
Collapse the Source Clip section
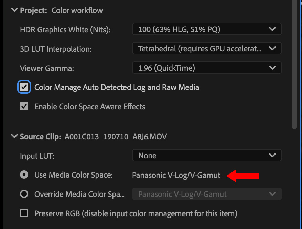click(14, 137)
